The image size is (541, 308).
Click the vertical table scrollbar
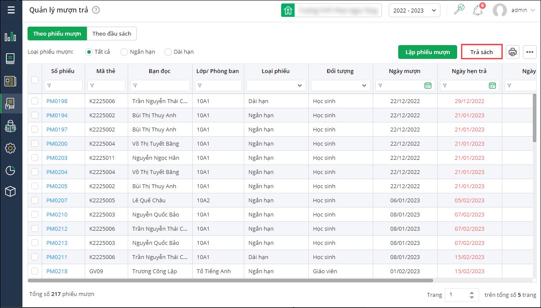535,118
